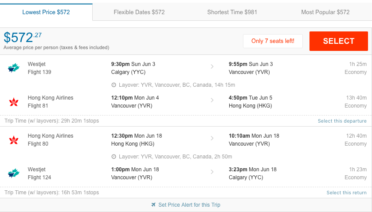The height and width of the screenshot is (212, 372).
Task: Click Westjet logo for Flight 124
Action: pos(13,173)
